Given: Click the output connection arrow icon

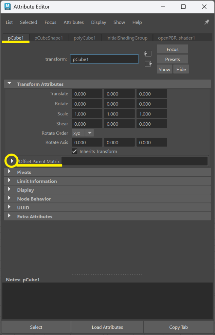Looking at the screenshot, I should (x=148, y=64).
